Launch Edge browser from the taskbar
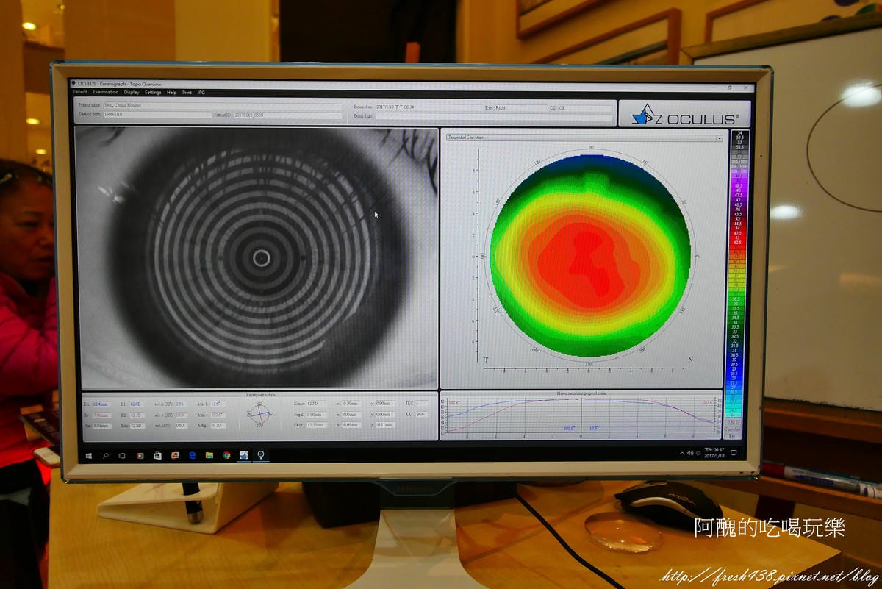882x589 pixels. pos(193,455)
